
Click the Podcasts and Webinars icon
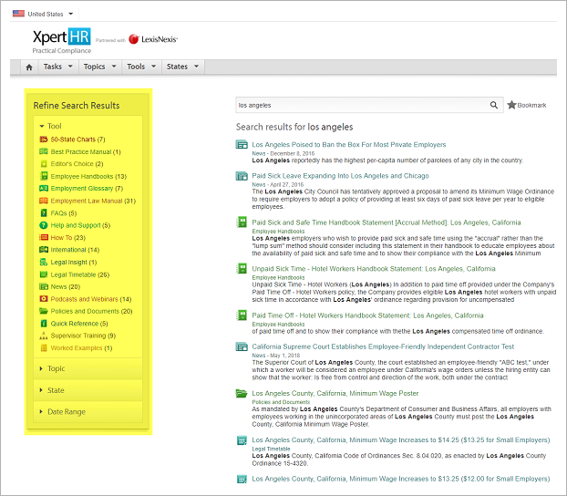click(43, 299)
